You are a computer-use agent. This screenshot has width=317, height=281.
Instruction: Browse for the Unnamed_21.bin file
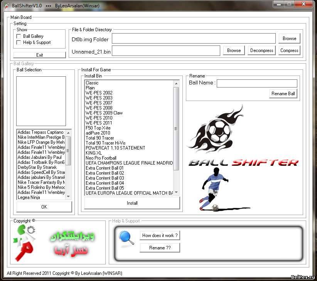tap(234, 50)
